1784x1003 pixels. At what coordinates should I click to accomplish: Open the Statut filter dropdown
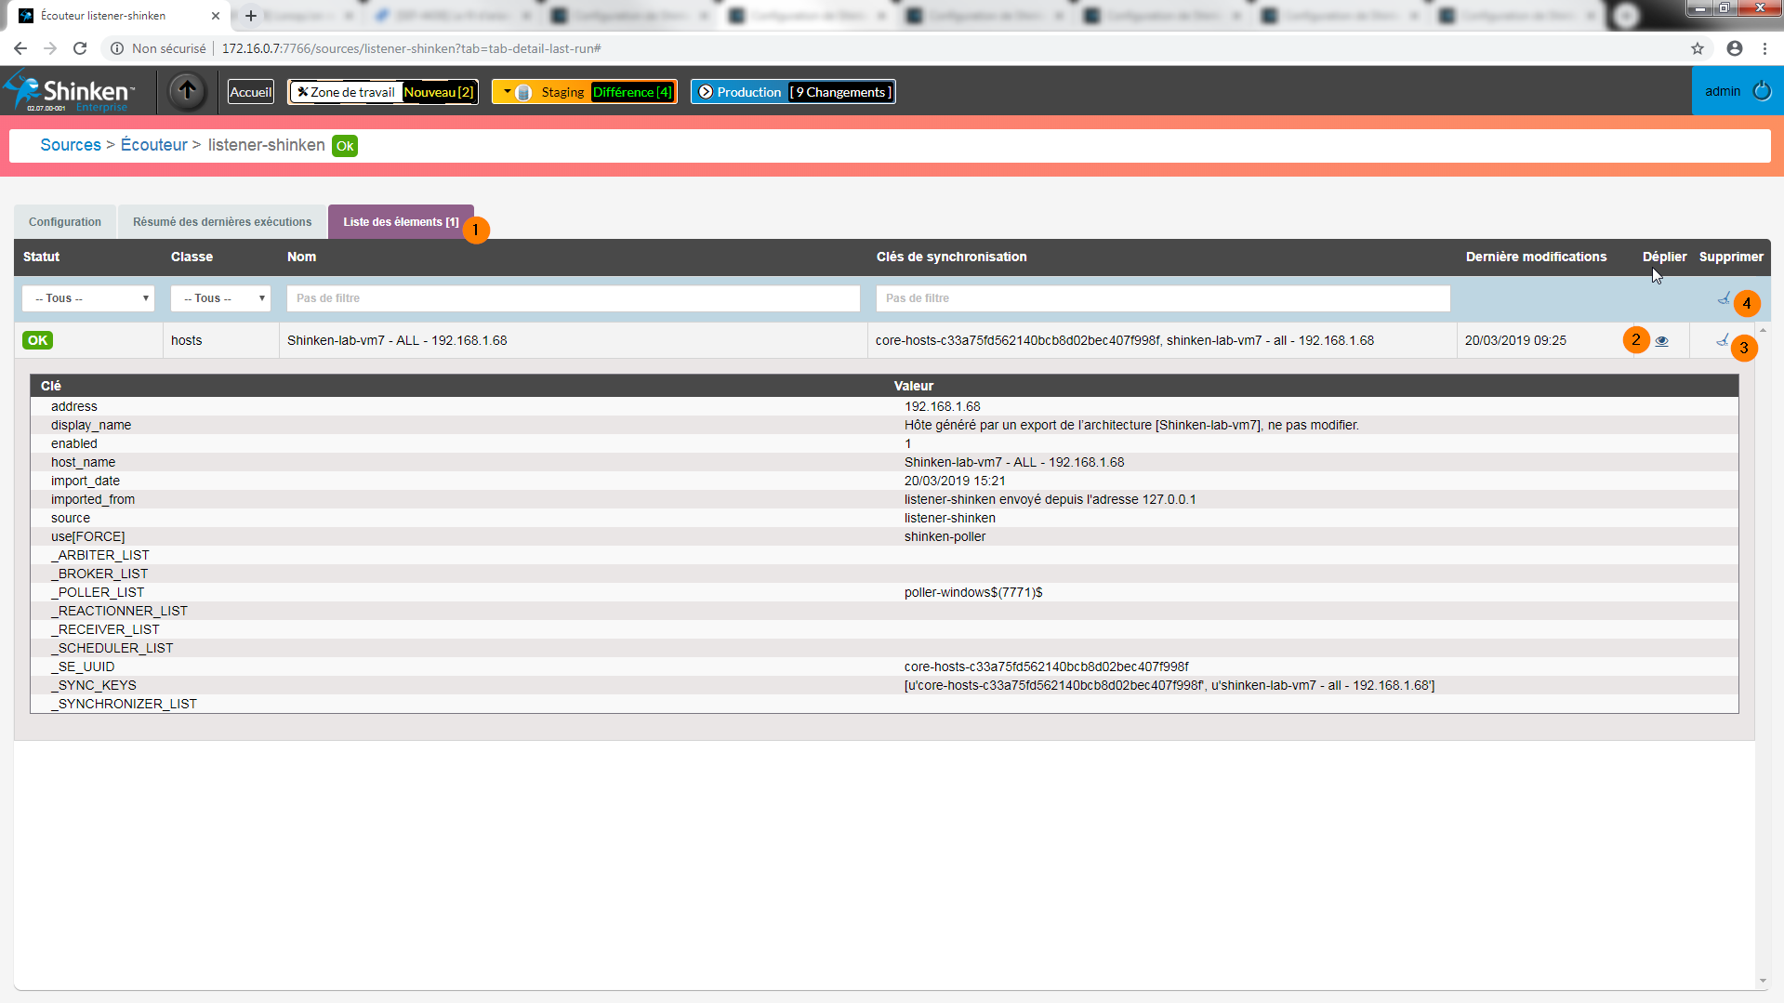point(88,298)
